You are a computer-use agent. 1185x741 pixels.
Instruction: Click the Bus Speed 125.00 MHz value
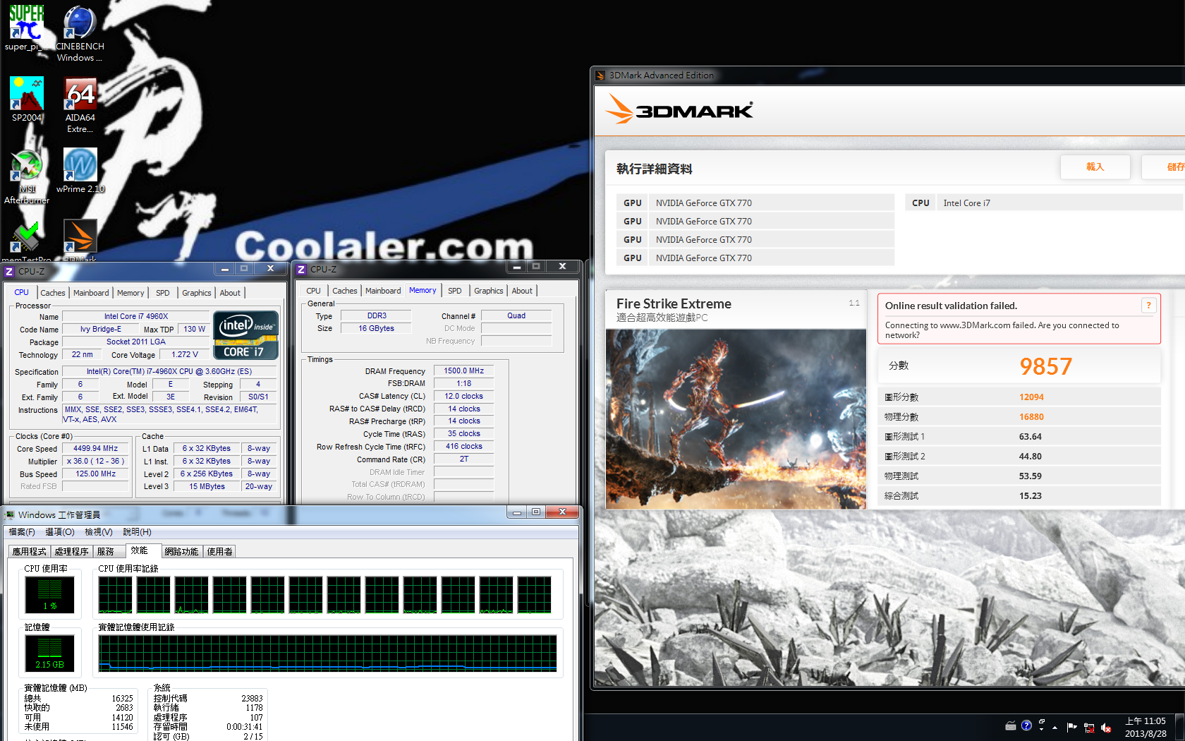96,474
